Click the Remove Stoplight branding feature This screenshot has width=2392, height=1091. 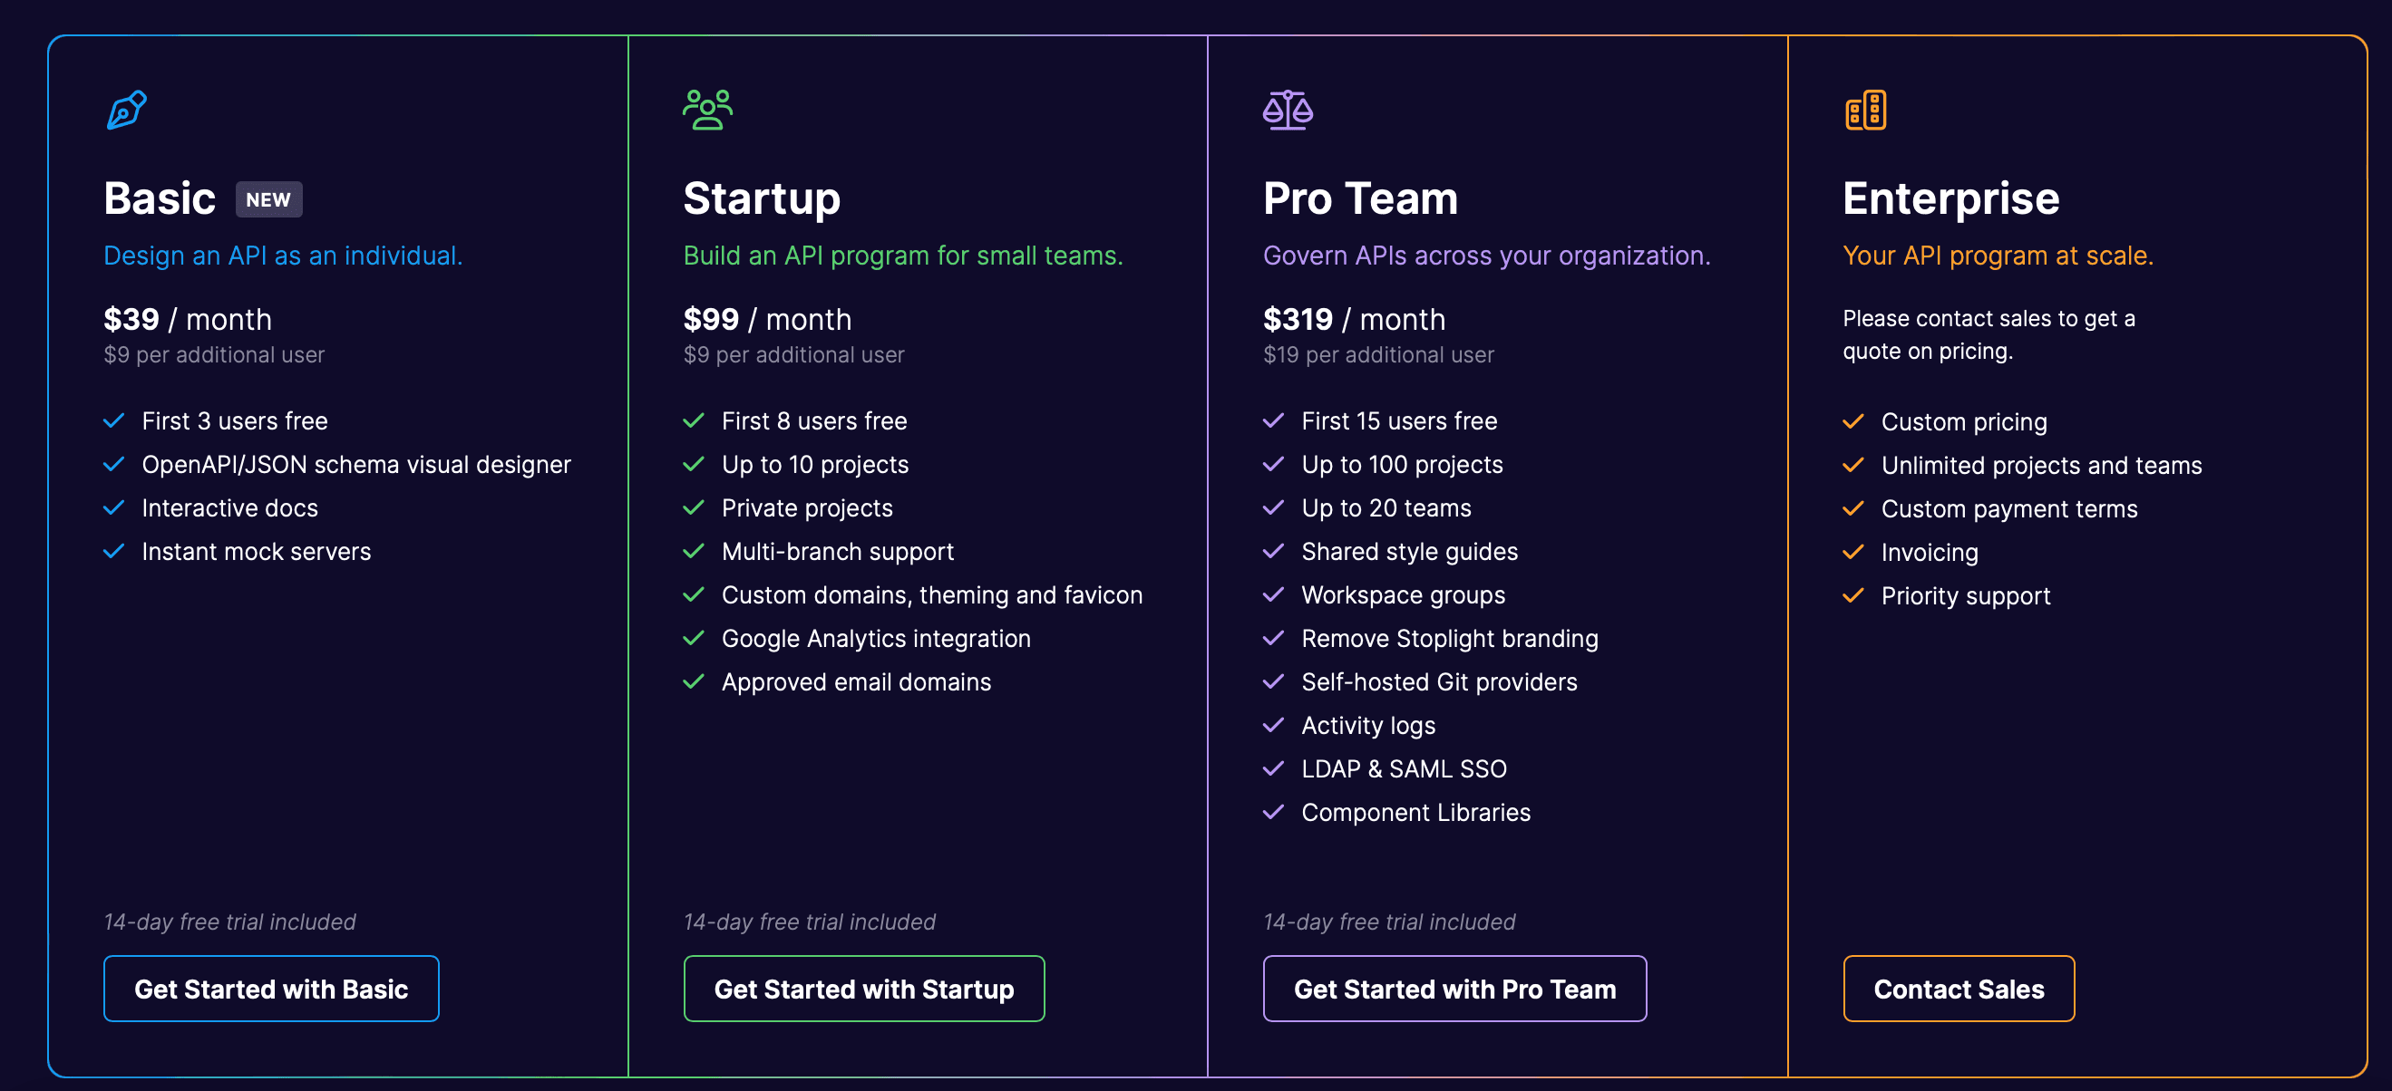pyautogui.click(x=1450, y=638)
